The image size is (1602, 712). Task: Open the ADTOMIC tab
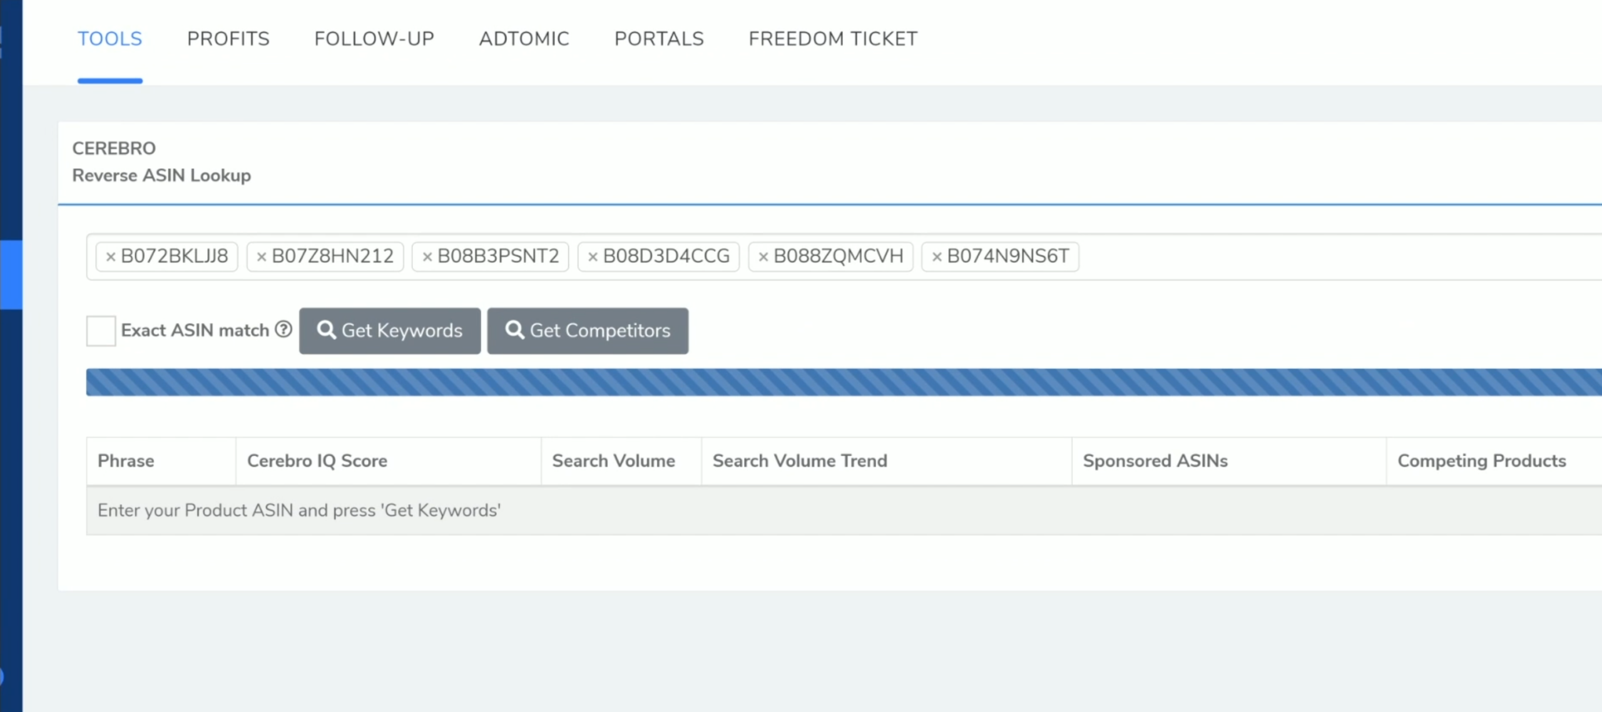click(x=524, y=39)
